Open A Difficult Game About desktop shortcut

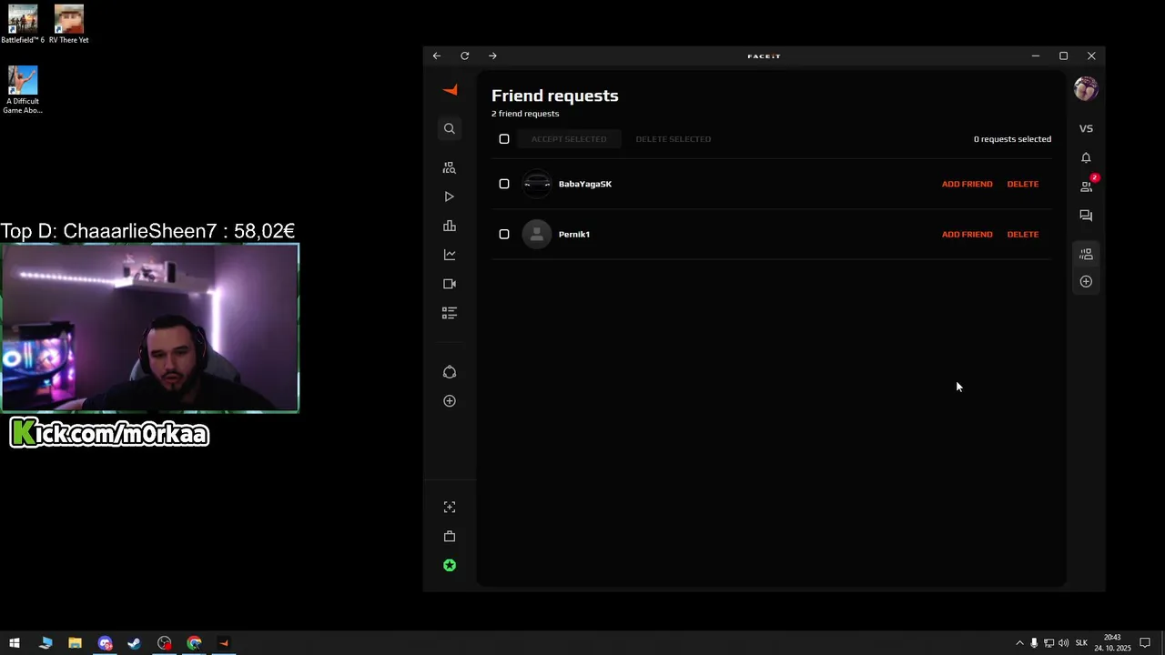pyautogui.click(x=23, y=90)
